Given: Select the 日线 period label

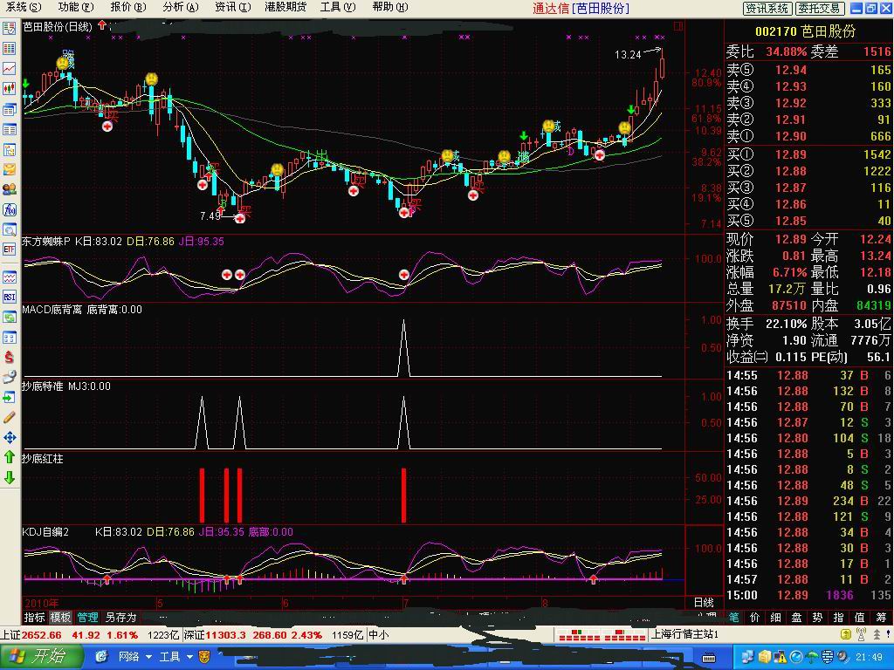Looking at the screenshot, I should (x=703, y=603).
